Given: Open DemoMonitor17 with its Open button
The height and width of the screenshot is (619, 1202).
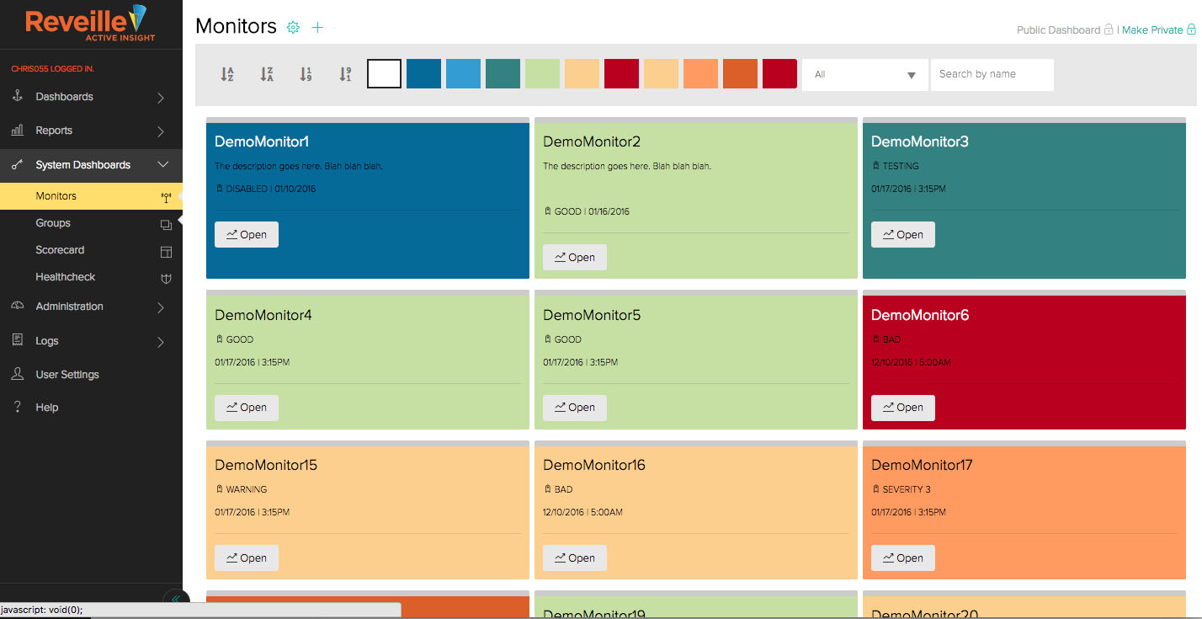Looking at the screenshot, I should [903, 558].
